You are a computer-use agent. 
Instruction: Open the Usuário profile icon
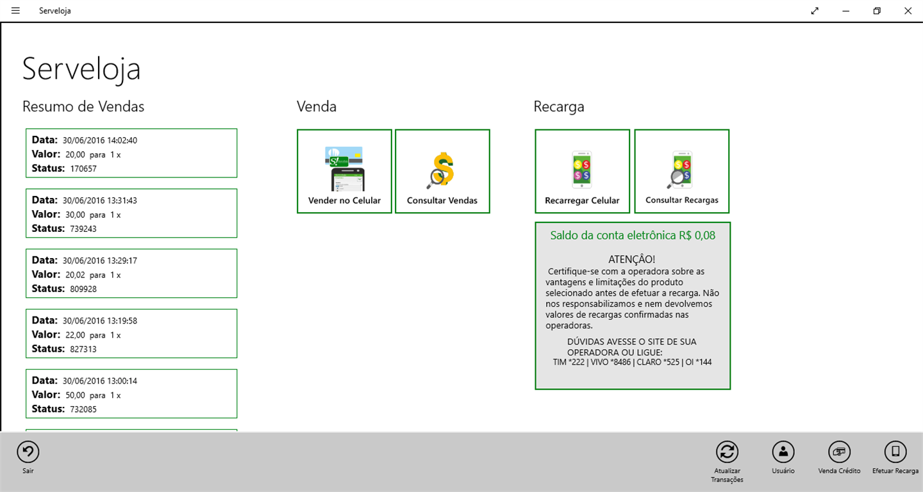(783, 452)
